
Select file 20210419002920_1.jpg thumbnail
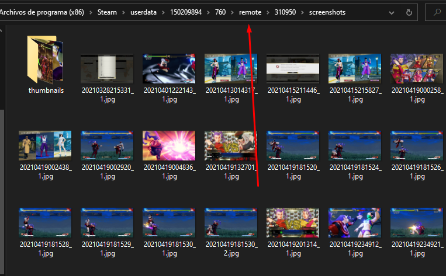tap(107, 145)
